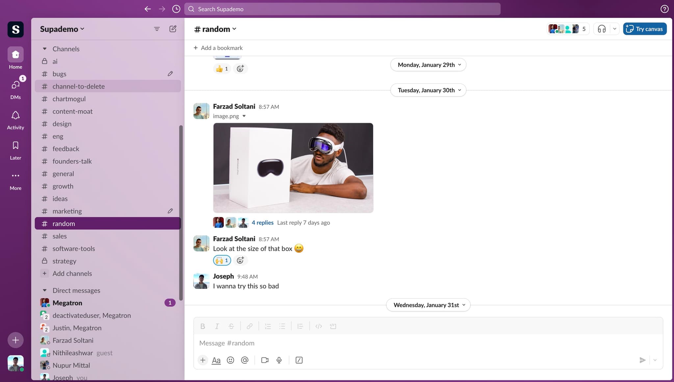
Task: Toggle bold formatting in composer
Action: click(x=202, y=326)
